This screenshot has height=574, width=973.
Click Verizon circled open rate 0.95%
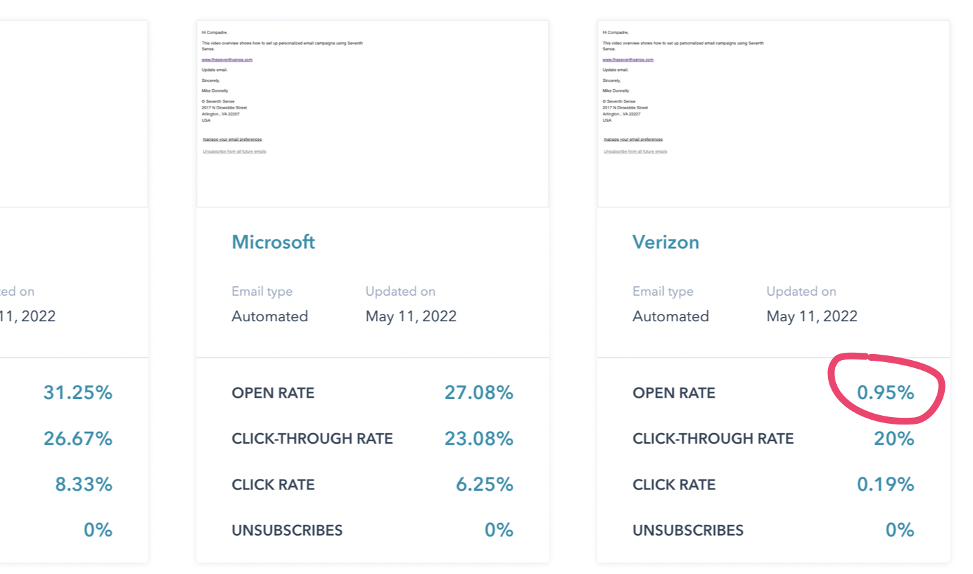click(885, 393)
